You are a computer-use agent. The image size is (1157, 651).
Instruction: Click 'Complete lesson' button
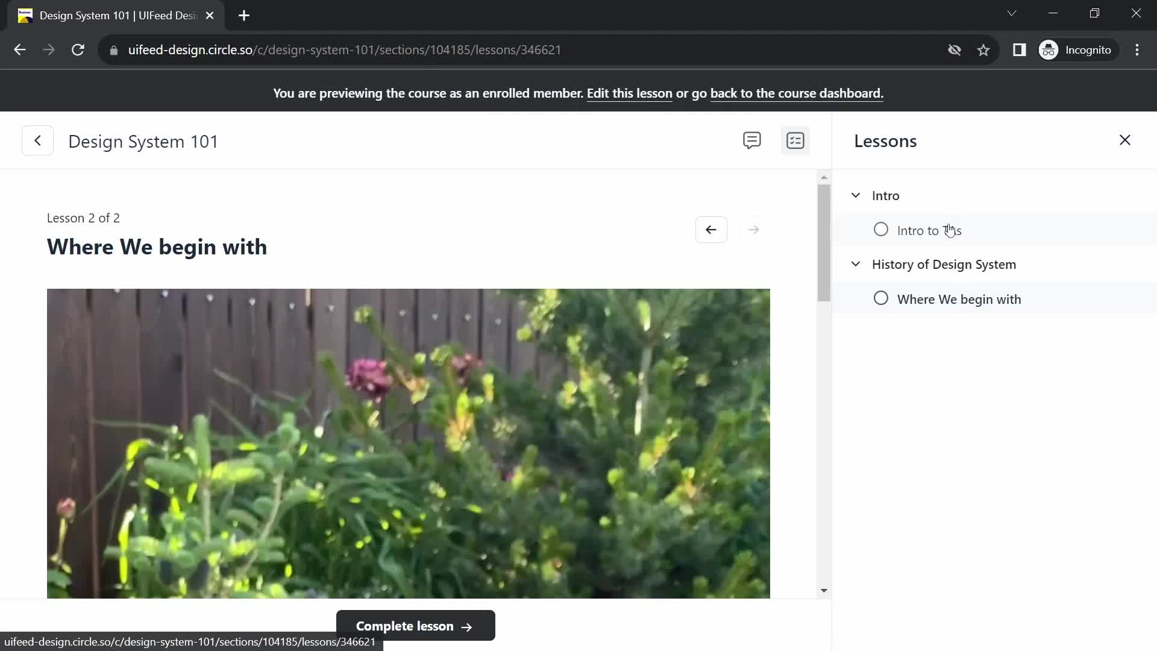pyautogui.click(x=416, y=626)
